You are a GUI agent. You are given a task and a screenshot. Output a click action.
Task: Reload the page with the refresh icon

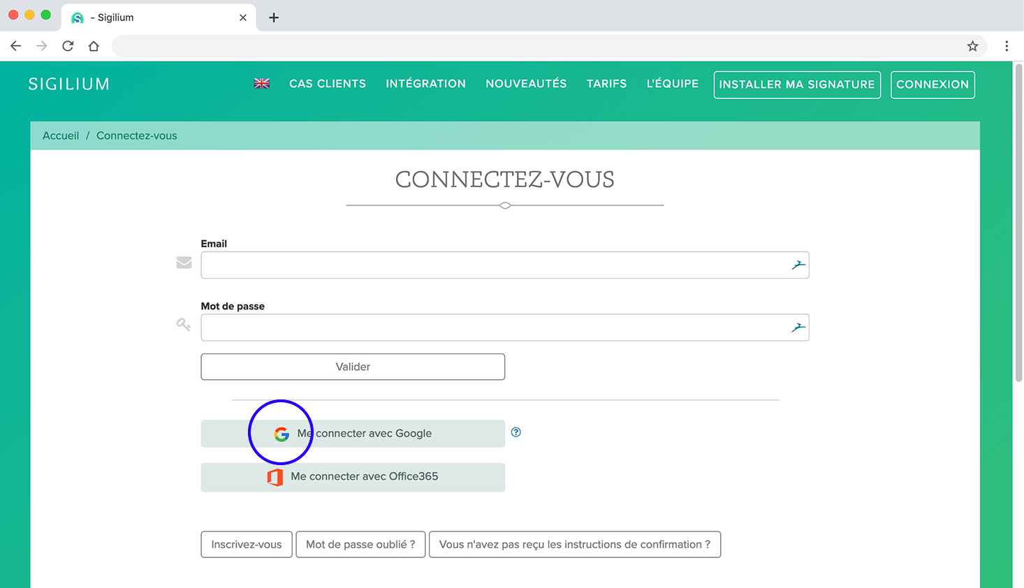(x=68, y=46)
